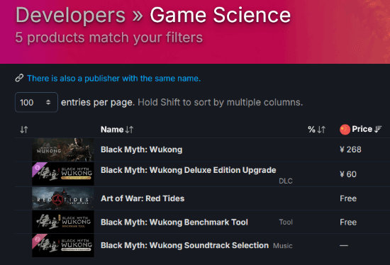
Task: Open the 100 entries per page dropdown
Action: tap(36, 102)
